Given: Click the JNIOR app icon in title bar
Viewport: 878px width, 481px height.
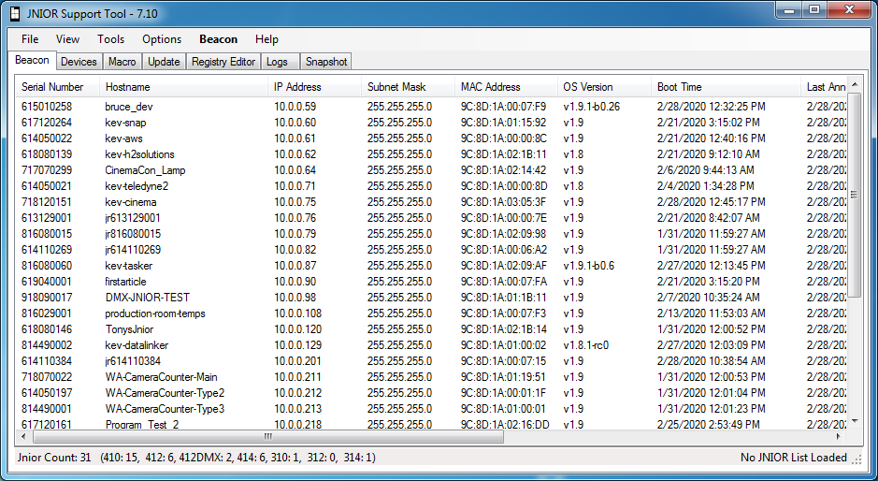Looking at the screenshot, I should click(x=15, y=13).
